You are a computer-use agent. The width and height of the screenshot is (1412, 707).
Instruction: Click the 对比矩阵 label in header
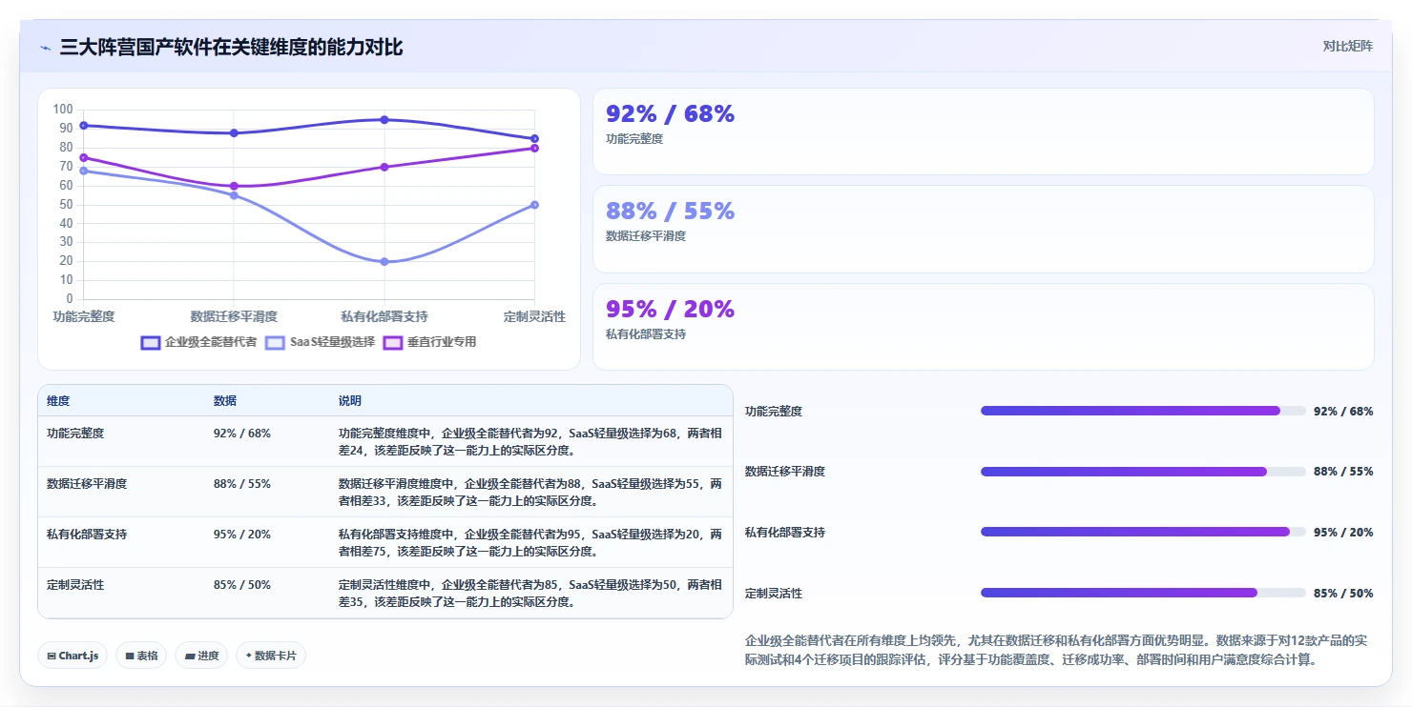tap(1347, 46)
